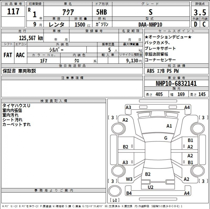Click the ABS エアB PS PW equipment line
This screenshot has width=210, height=209.
pos(163,71)
